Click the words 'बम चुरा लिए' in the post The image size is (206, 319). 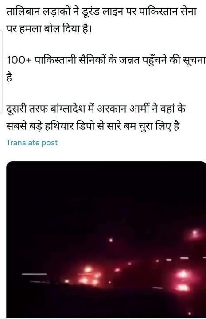[147, 126]
